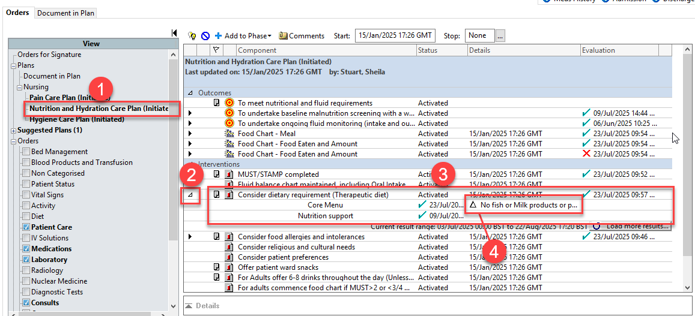The image size is (695, 316).
Task: Click note icon beside 'Consider food allergies and intolerances'
Action: coord(217,237)
